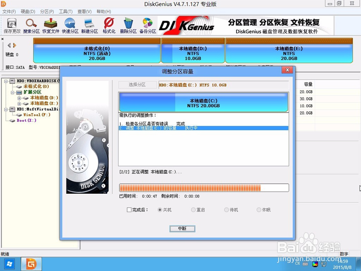Screen dimensions: 361x271
Task: Click the 10.0GB capacity cell
Action: (306, 106)
